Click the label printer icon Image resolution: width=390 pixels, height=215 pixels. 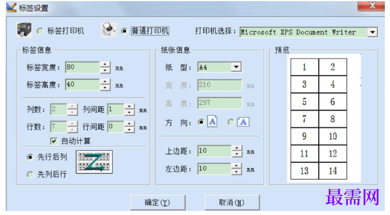coord(24,30)
